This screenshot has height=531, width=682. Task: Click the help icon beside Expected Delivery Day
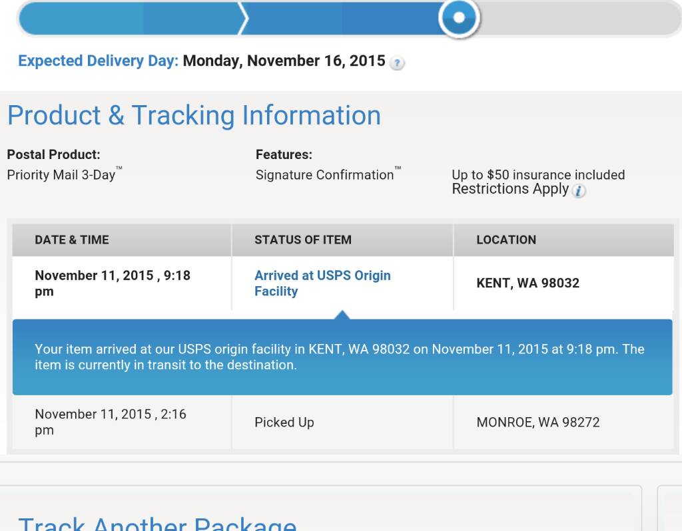[397, 63]
